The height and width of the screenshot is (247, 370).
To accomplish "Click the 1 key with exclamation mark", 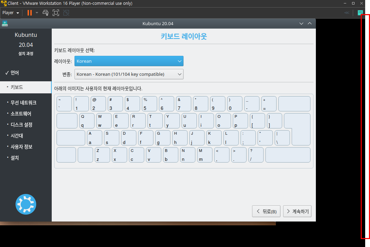I will [x=81, y=104].
